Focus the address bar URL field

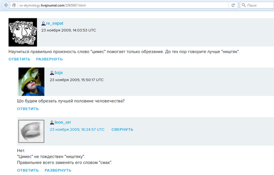122,5
